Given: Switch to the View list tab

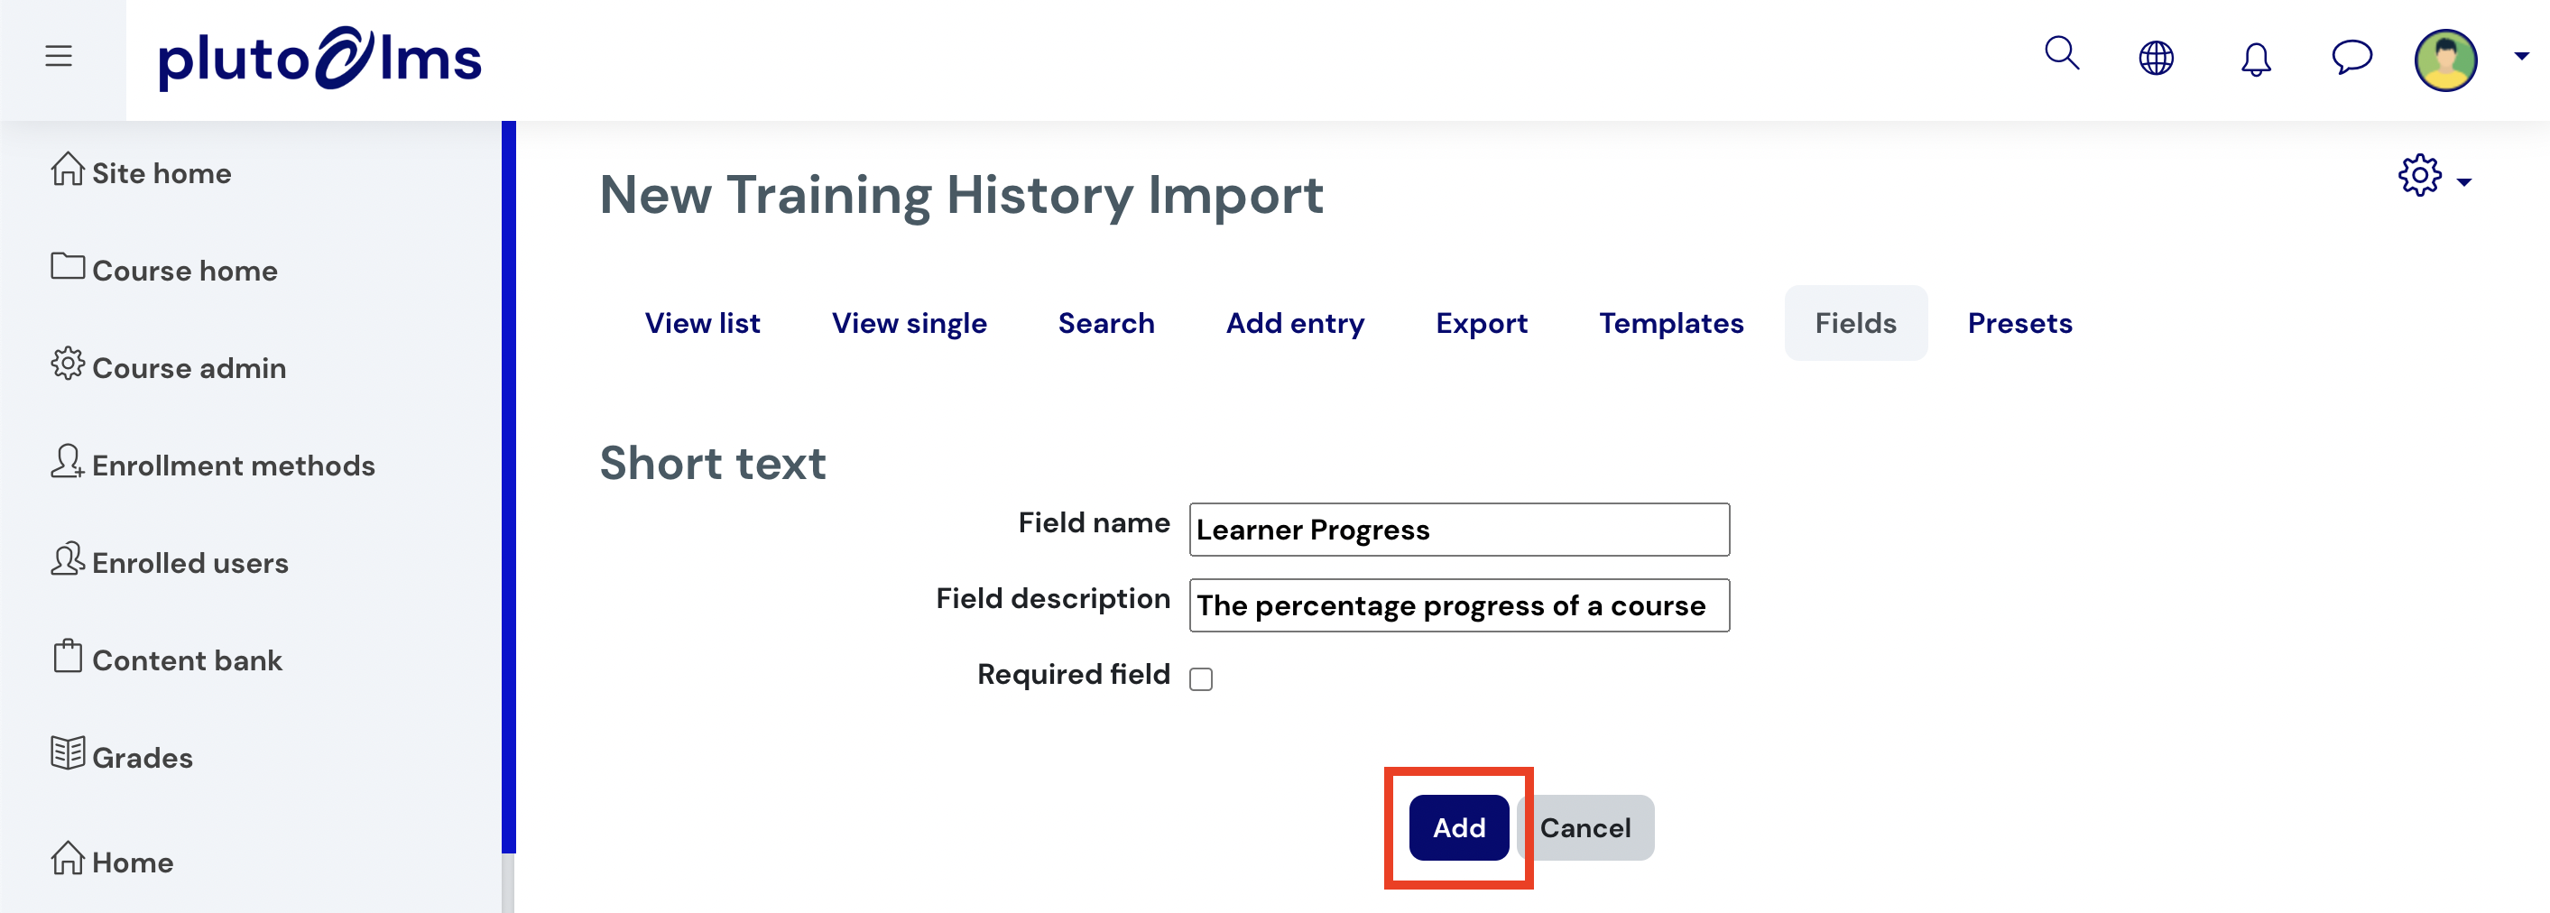Looking at the screenshot, I should click(702, 323).
